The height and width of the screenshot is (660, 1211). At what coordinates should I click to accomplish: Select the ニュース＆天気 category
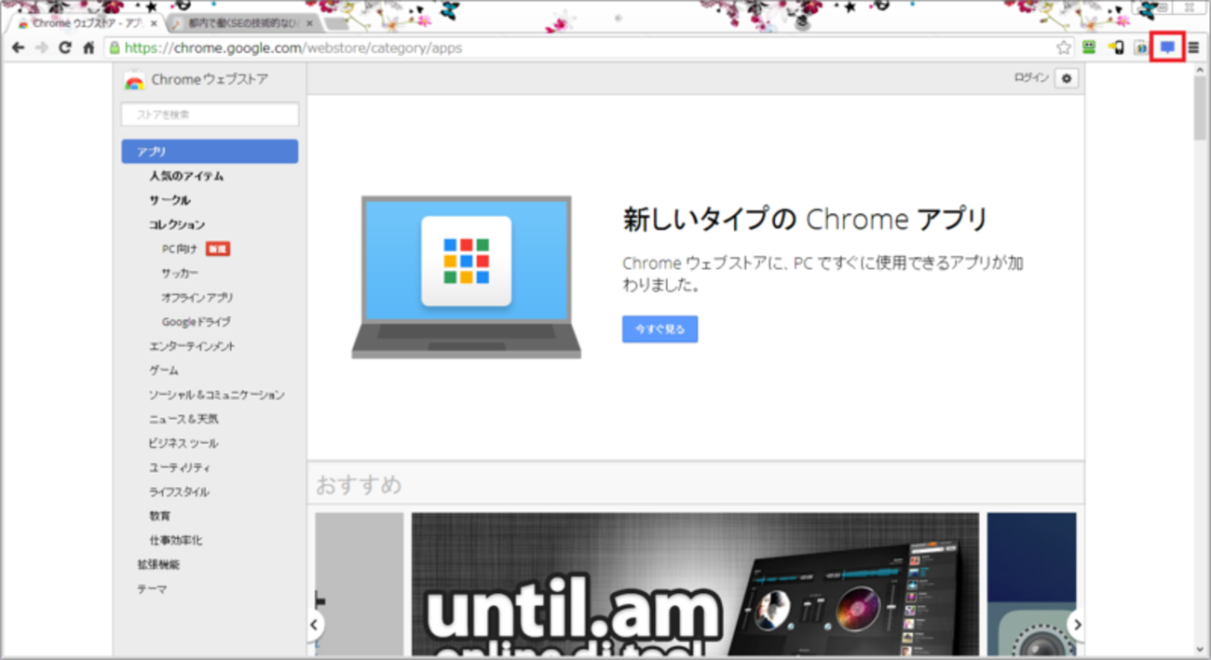(184, 419)
